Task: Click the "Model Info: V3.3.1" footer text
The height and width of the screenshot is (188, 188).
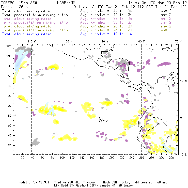Action: pyautogui.click(x=34, y=182)
